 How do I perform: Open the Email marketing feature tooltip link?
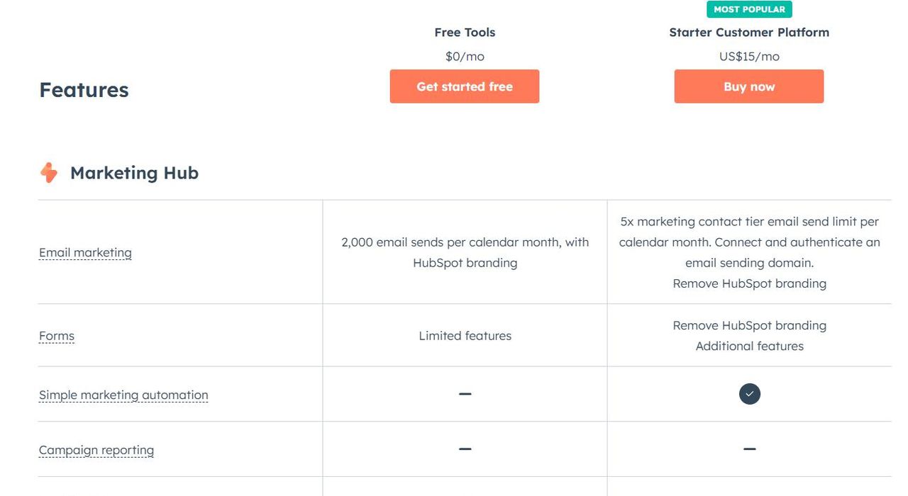[x=85, y=252]
